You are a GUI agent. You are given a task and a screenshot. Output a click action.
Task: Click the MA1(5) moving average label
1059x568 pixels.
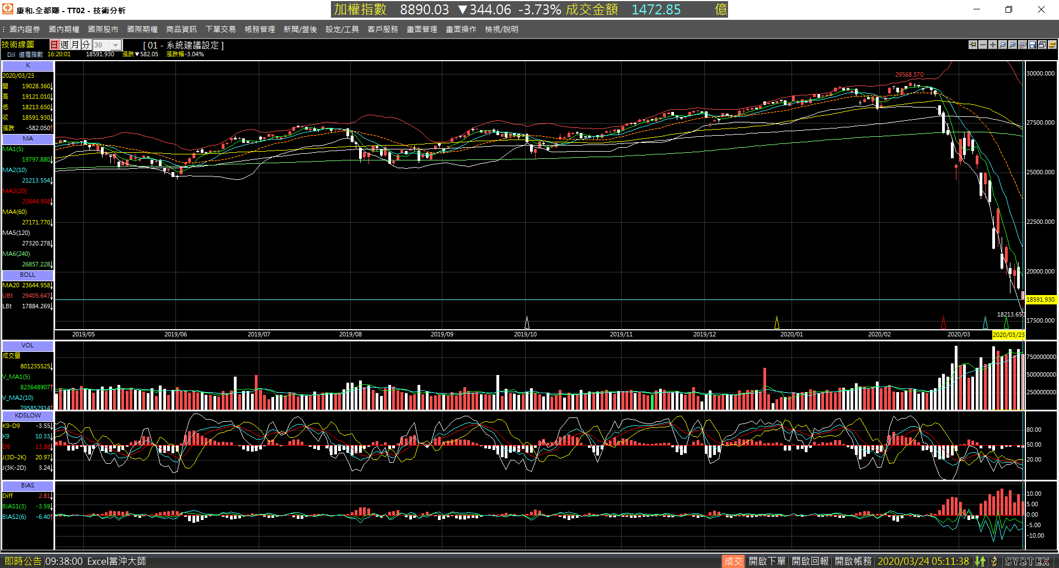(13, 149)
